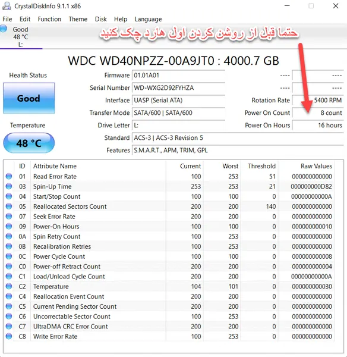Click the status dot for Spin-Up Time
Screen dimensions: 347x357
pos(9,186)
